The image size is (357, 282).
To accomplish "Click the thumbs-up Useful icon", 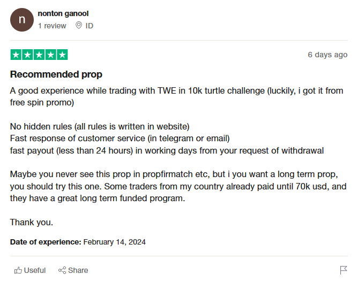I will pyautogui.click(x=18, y=270).
